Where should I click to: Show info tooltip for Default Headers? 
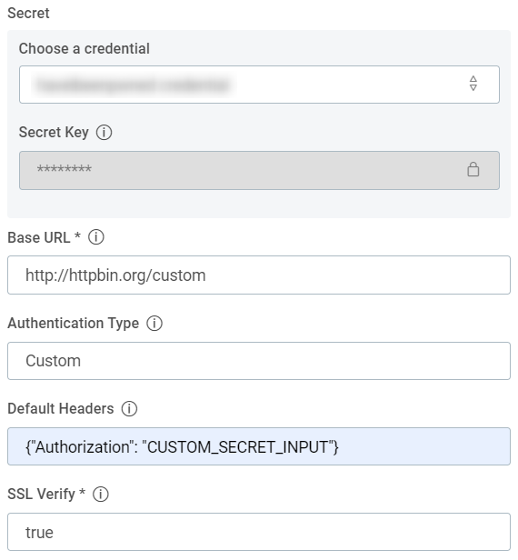point(129,408)
